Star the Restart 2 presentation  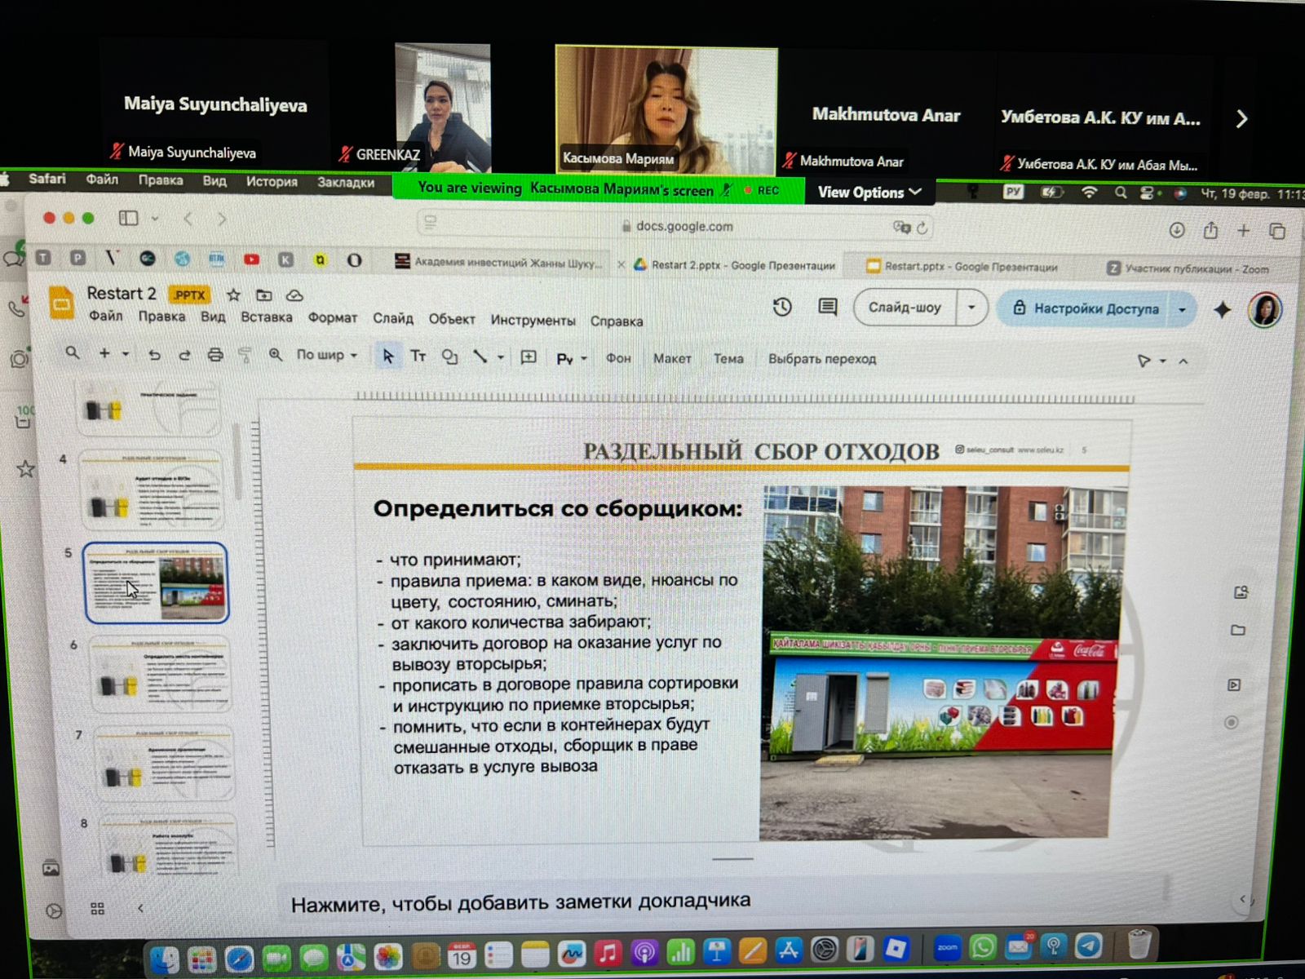tap(233, 295)
